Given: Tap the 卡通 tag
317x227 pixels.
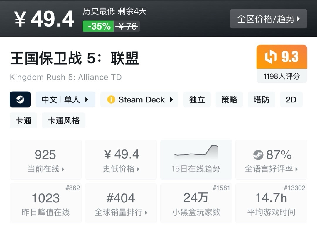Looking at the screenshot, I should pyautogui.click(x=23, y=121).
